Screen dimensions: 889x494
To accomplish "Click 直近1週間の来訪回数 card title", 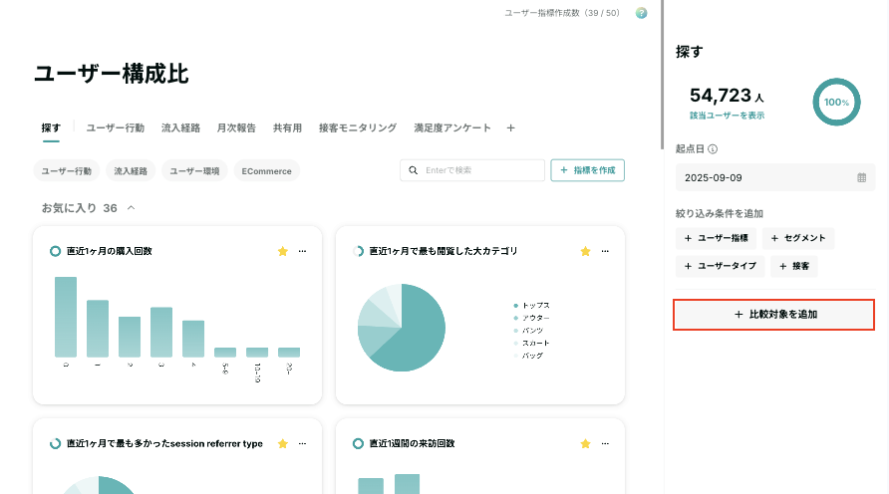I will click(412, 443).
